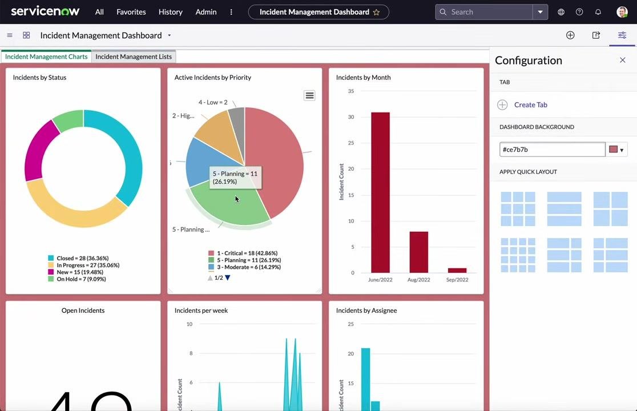Toggle 1 - Critical legend item
This screenshot has width=637, height=411.
pos(243,253)
